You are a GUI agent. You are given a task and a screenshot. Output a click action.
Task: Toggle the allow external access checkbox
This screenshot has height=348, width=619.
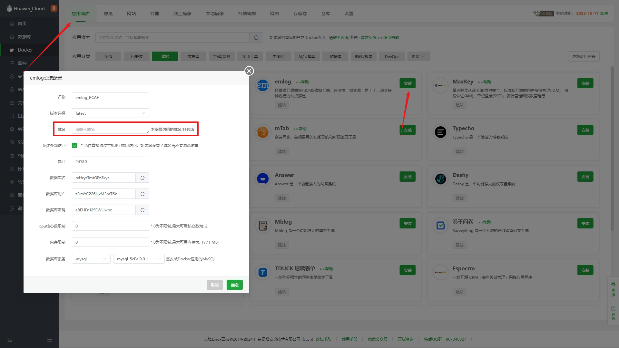click(74, 146)
